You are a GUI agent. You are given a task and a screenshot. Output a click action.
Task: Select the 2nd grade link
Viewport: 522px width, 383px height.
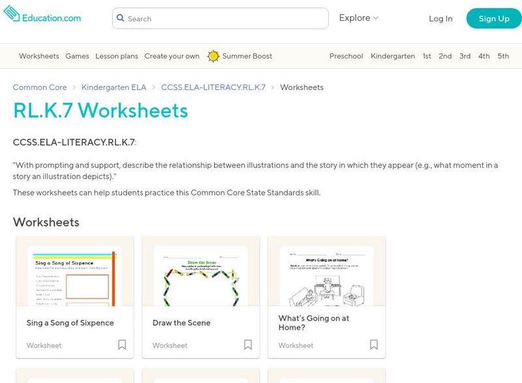[x=445, y=56]
